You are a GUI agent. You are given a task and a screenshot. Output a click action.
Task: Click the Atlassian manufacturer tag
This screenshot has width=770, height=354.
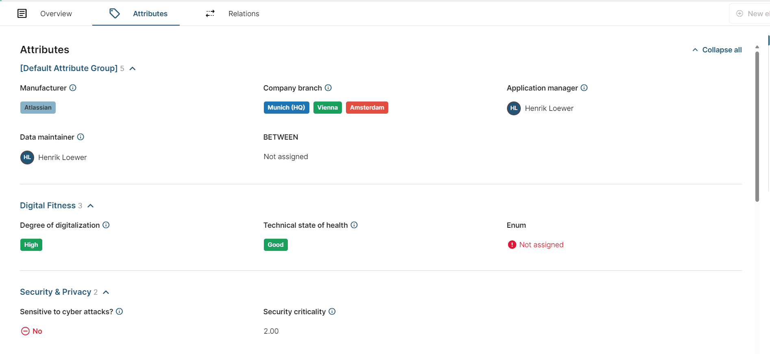coord(38,108)
